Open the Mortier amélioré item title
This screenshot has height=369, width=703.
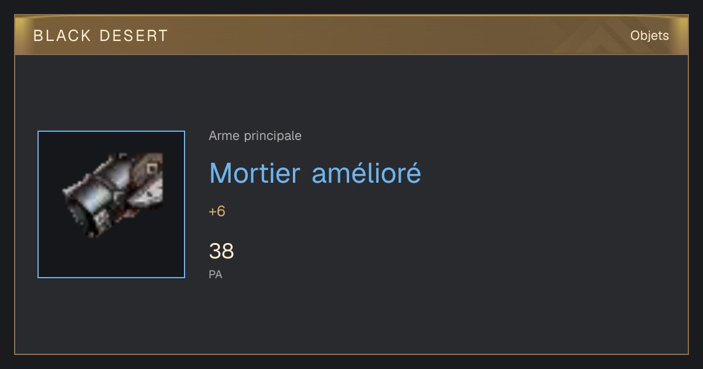click(315, 173)
